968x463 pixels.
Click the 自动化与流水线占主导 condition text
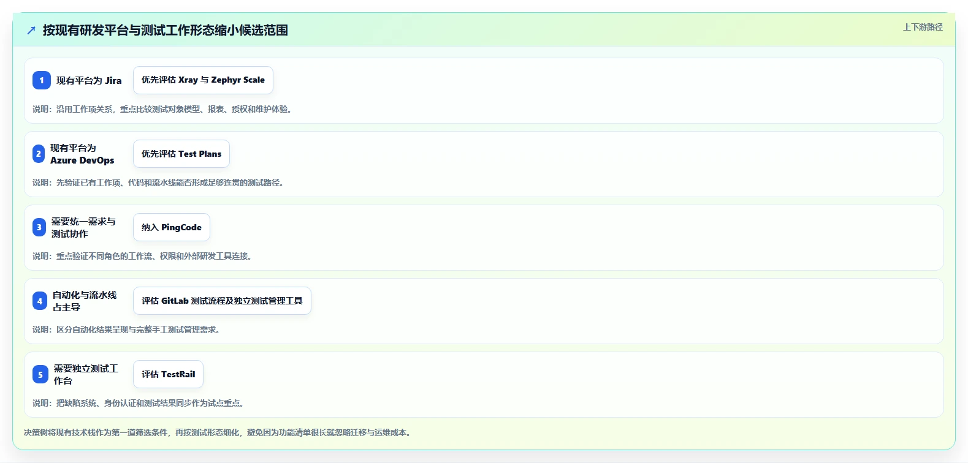(x=85, y=301)
